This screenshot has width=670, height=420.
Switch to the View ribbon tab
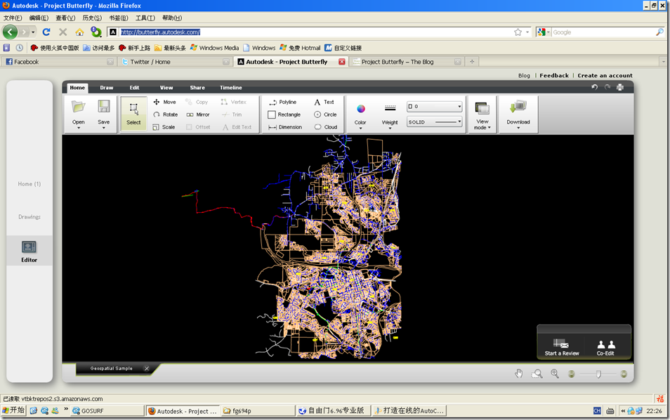pos(166,88)
